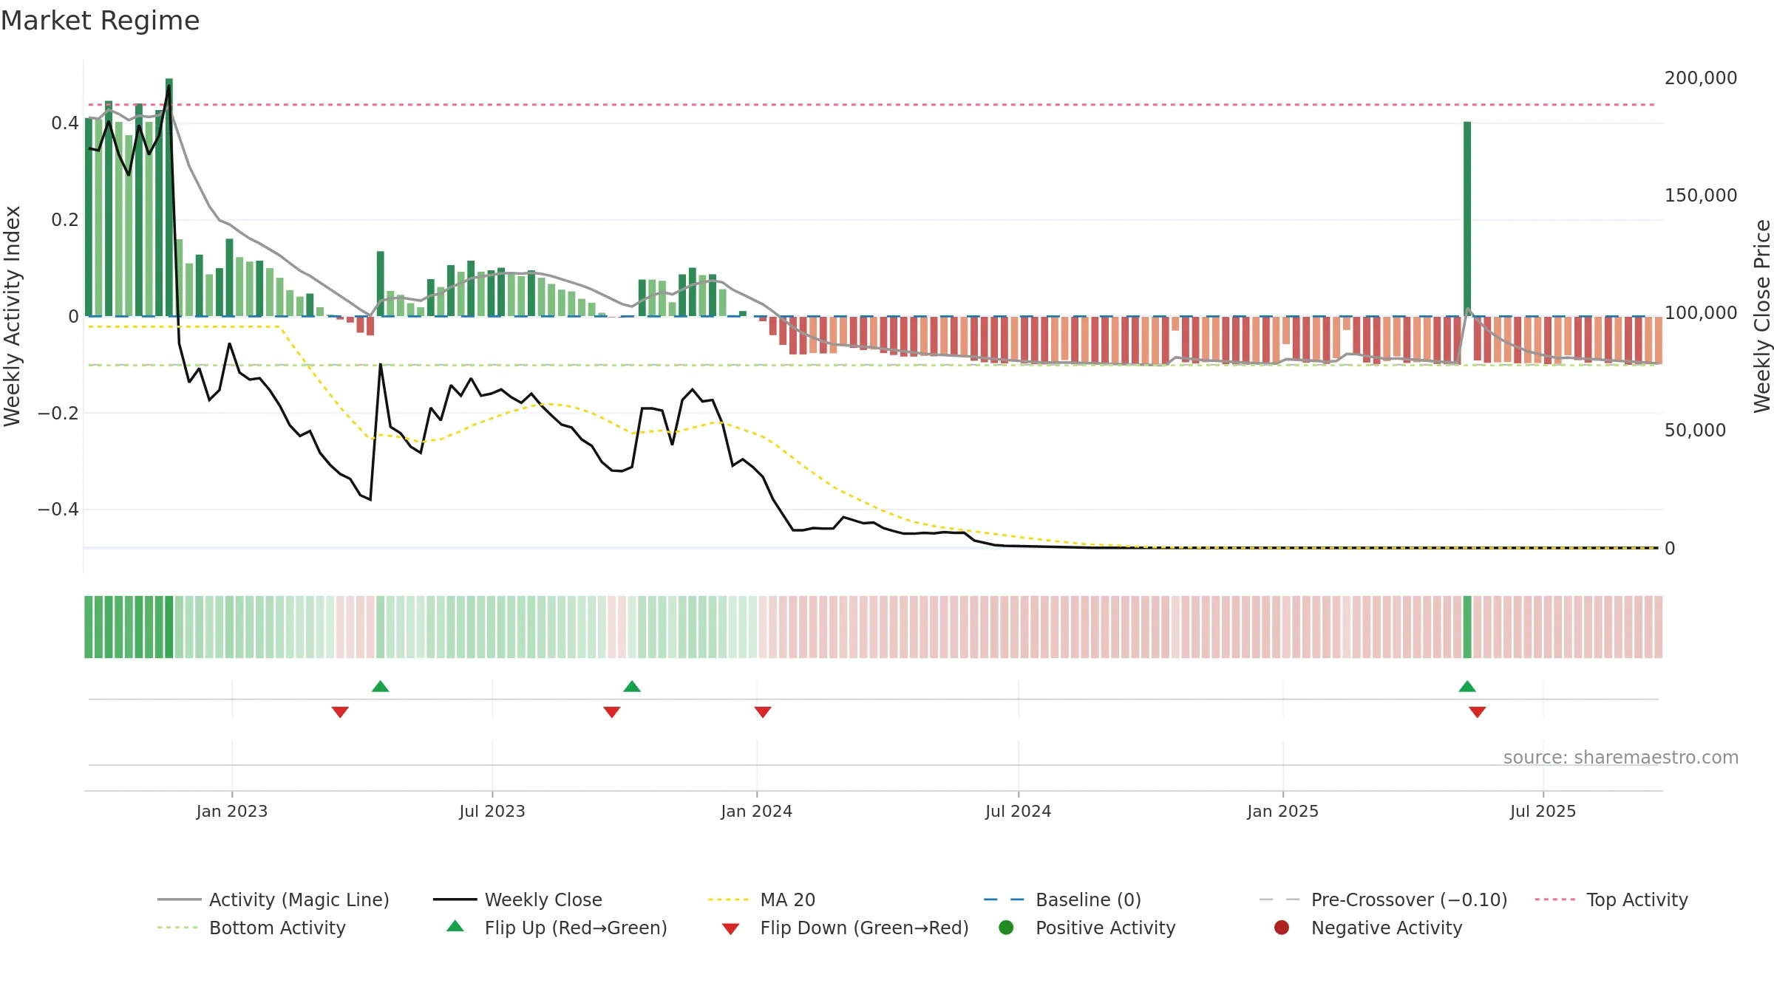Toggle the Activity (Magic Line) legend entry
The height and width of the screenshot is (997, 1774).
[x=273, y=900]
